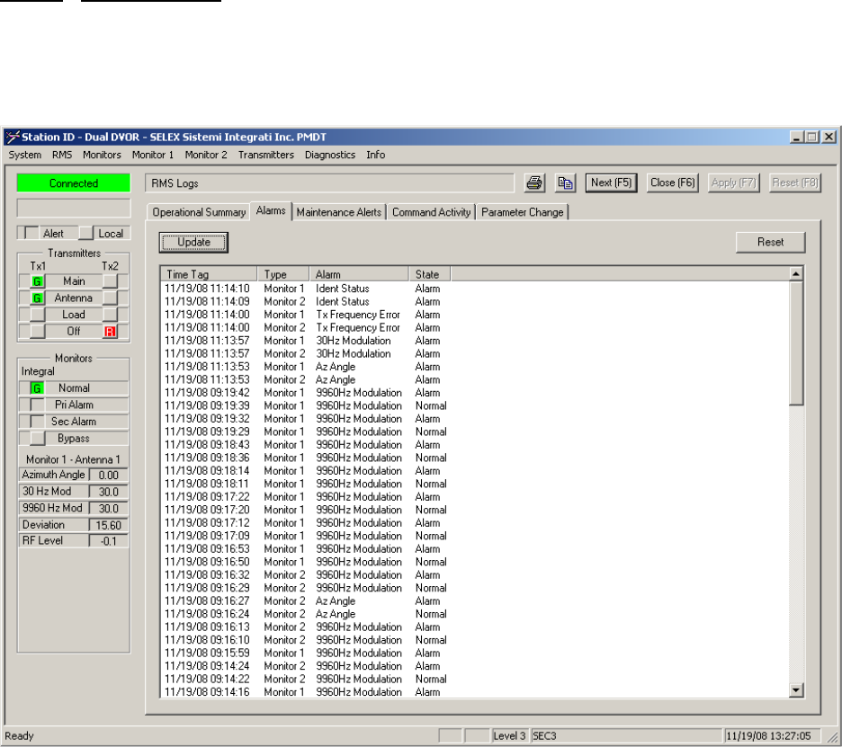Toggle the Alert indicator box
842x747 pixels.
31,233
